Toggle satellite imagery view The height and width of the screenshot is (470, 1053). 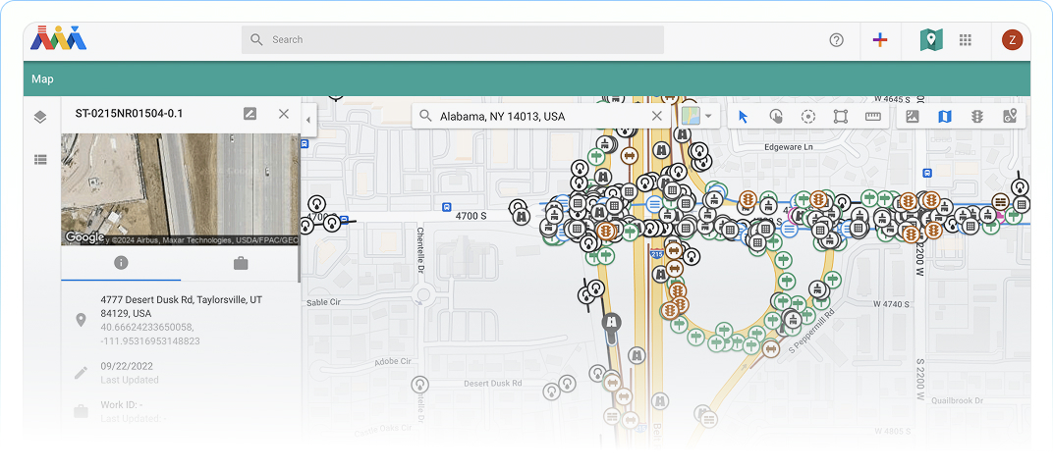(912, 116)
